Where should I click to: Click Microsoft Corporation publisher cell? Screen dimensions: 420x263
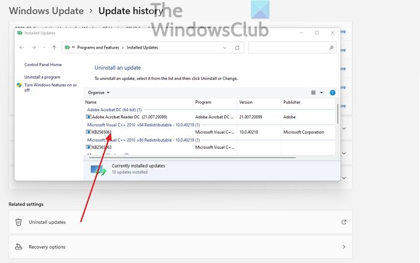pos(304,132)
